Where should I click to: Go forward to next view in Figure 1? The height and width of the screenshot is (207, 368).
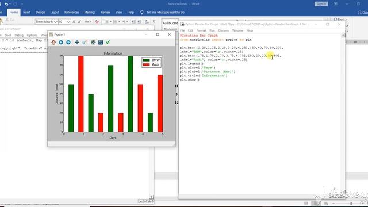coord(68,42)
